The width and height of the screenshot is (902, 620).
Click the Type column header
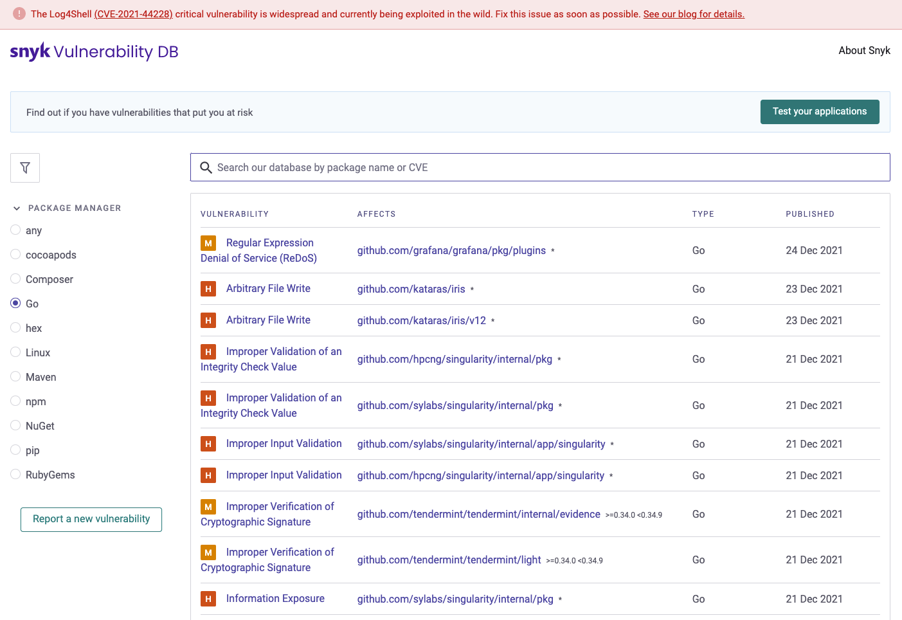(703, 214)
